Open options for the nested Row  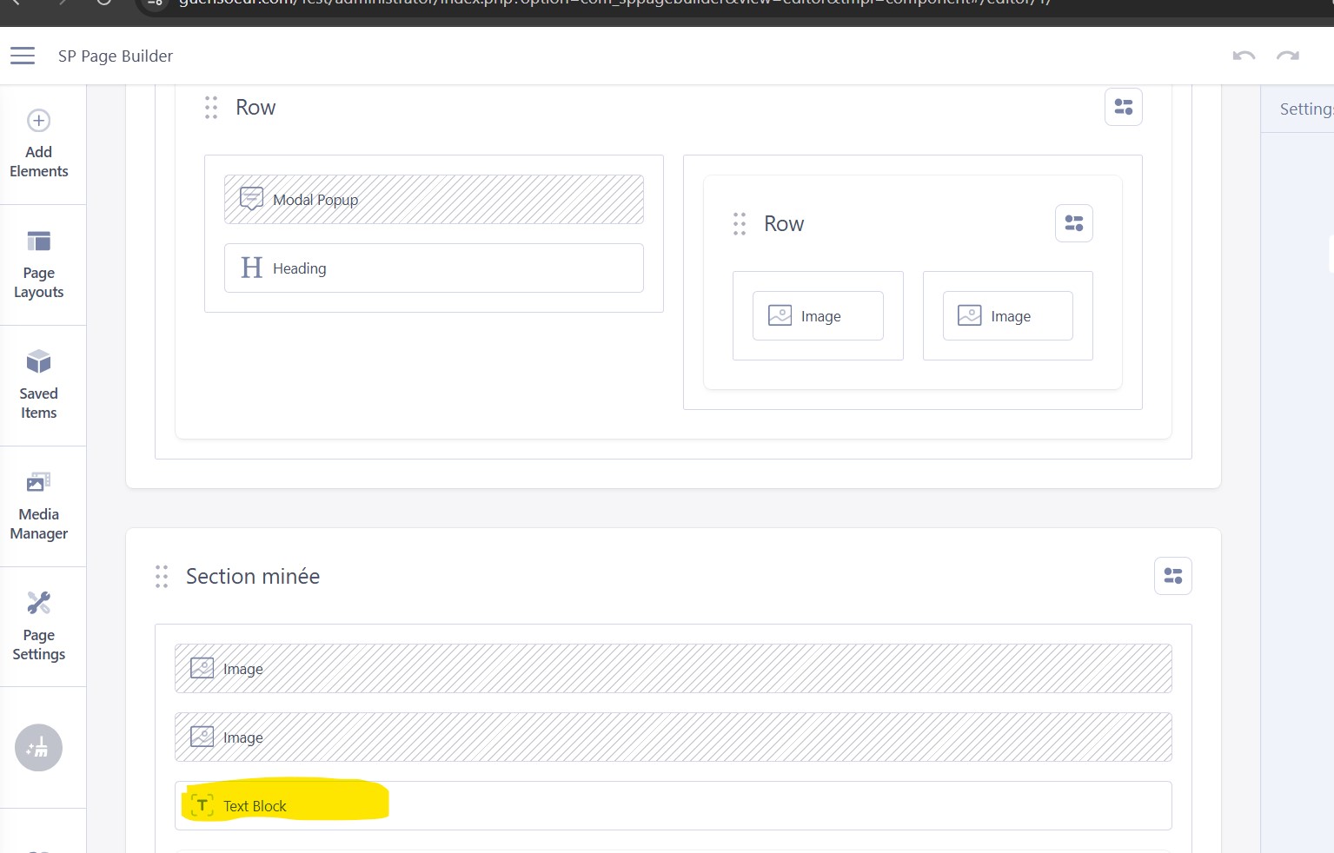pos(1073,224)
